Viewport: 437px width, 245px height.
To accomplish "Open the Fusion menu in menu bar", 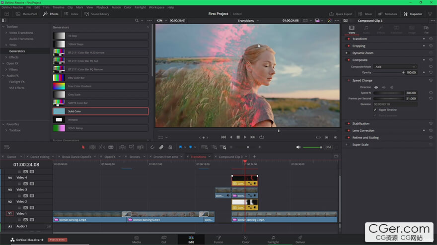I will click(116, 7).
